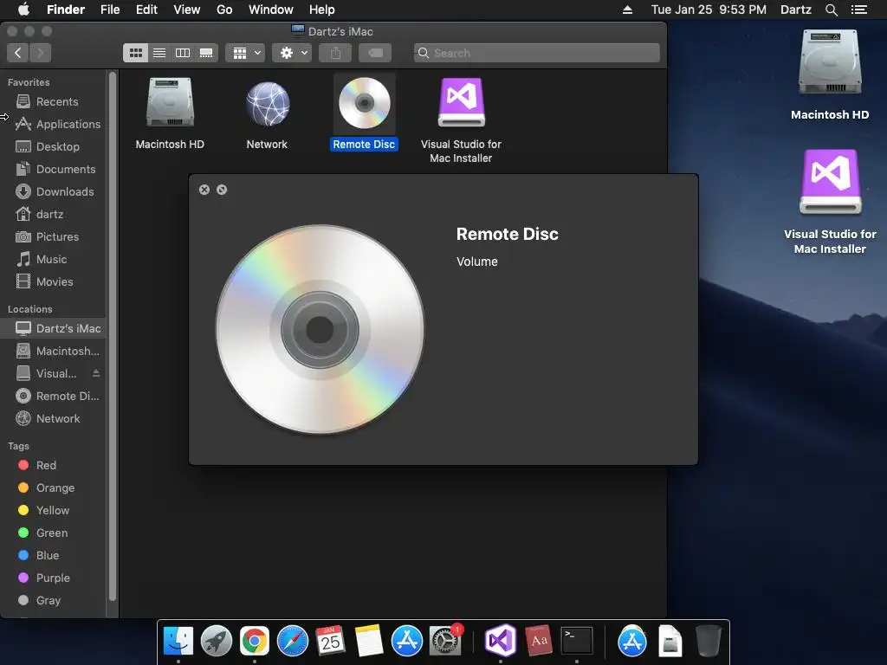Select Macintosh HD icon in Finder window
The image size is (887, 665).
(x=170, y=104)
